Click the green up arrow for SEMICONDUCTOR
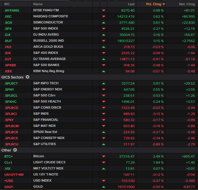The width and height of the screenshot is (198, 190). (104, 23)
